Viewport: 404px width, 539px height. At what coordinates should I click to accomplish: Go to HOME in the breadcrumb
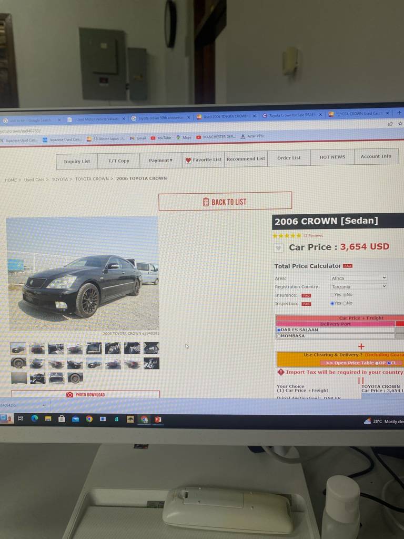pos(11,180)
